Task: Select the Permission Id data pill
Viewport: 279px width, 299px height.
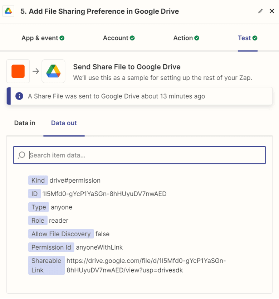Action: tap(51, 247)
